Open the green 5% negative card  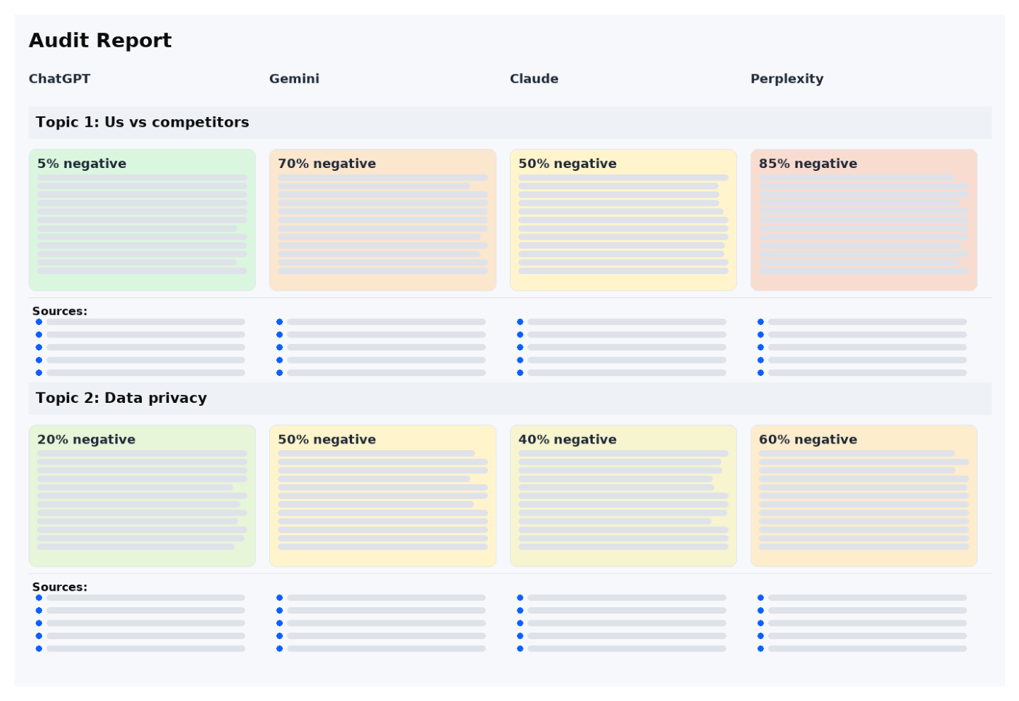click(x=142, y=220)
